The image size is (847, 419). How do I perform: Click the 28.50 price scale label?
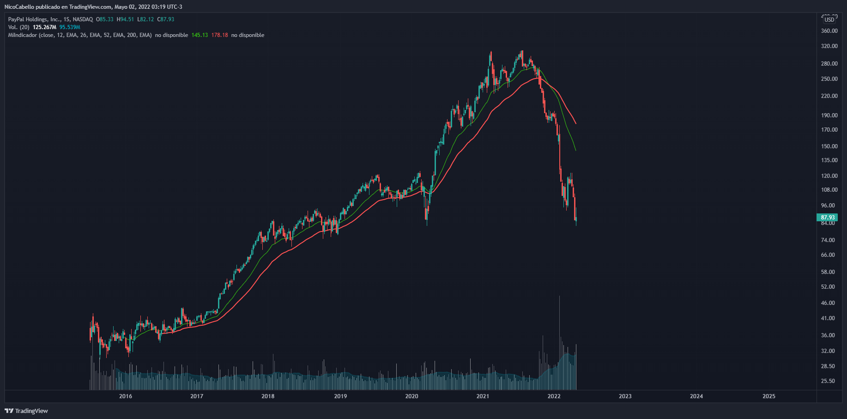828,366
